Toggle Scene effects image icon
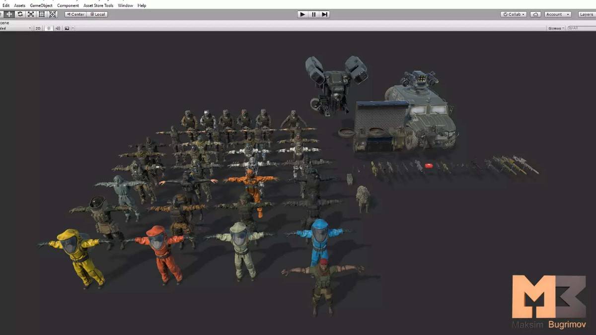 pyautogui.click(x=67, y=28)
